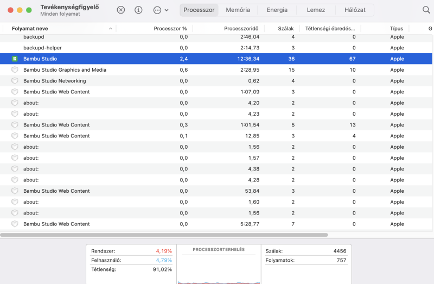Sort by Tétlenségi ébredés column header
Viewport: 434px width, 284px height.
330,29
